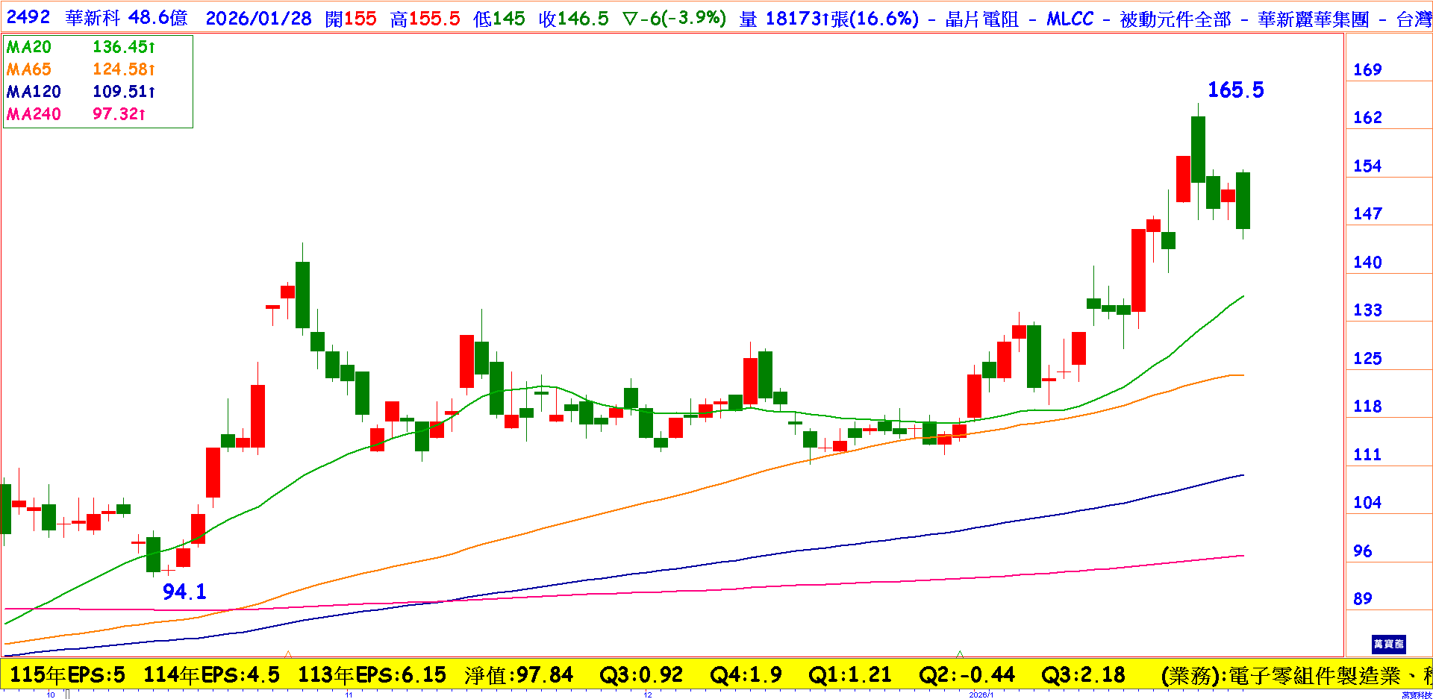Click the 2026/1 time axis marker

tap(981, 695)
